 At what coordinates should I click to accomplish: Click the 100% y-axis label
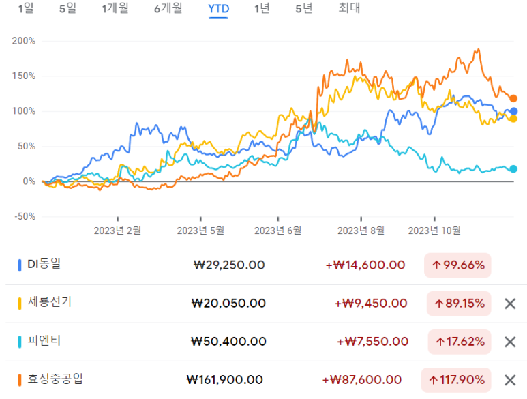(24, 111)
